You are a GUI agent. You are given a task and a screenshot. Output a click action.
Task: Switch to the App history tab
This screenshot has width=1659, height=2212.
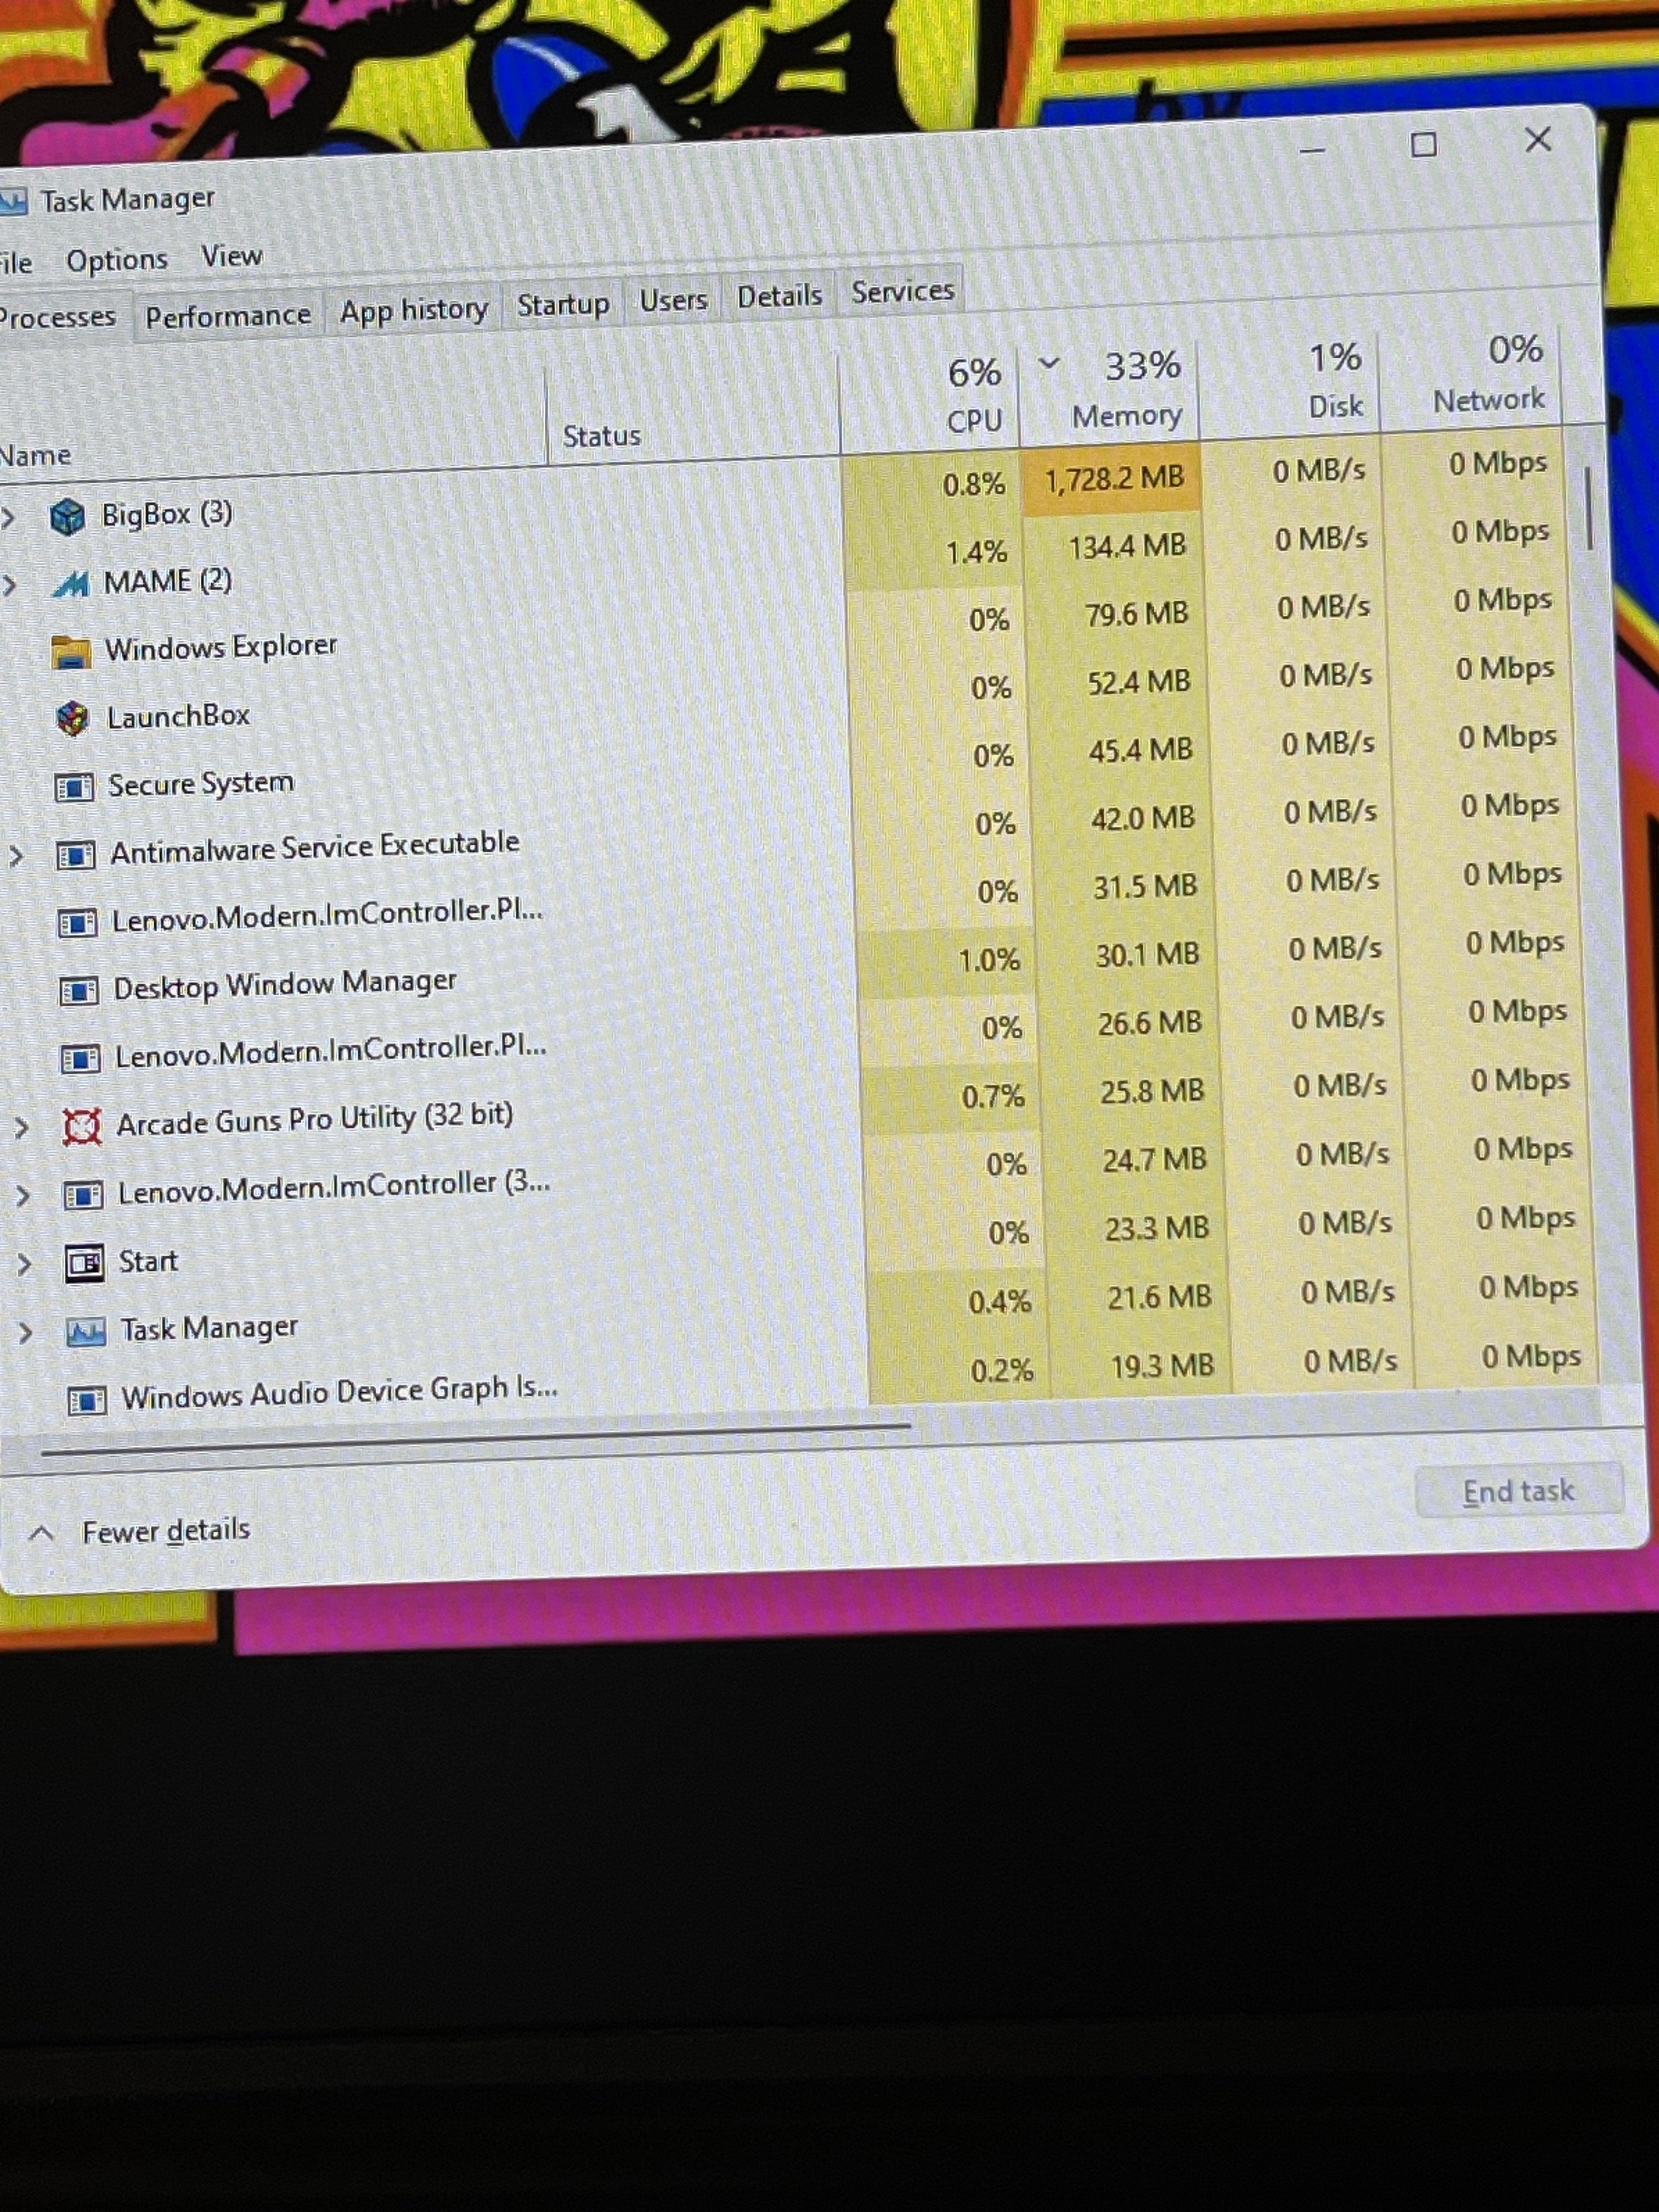(x=413, y=311)
